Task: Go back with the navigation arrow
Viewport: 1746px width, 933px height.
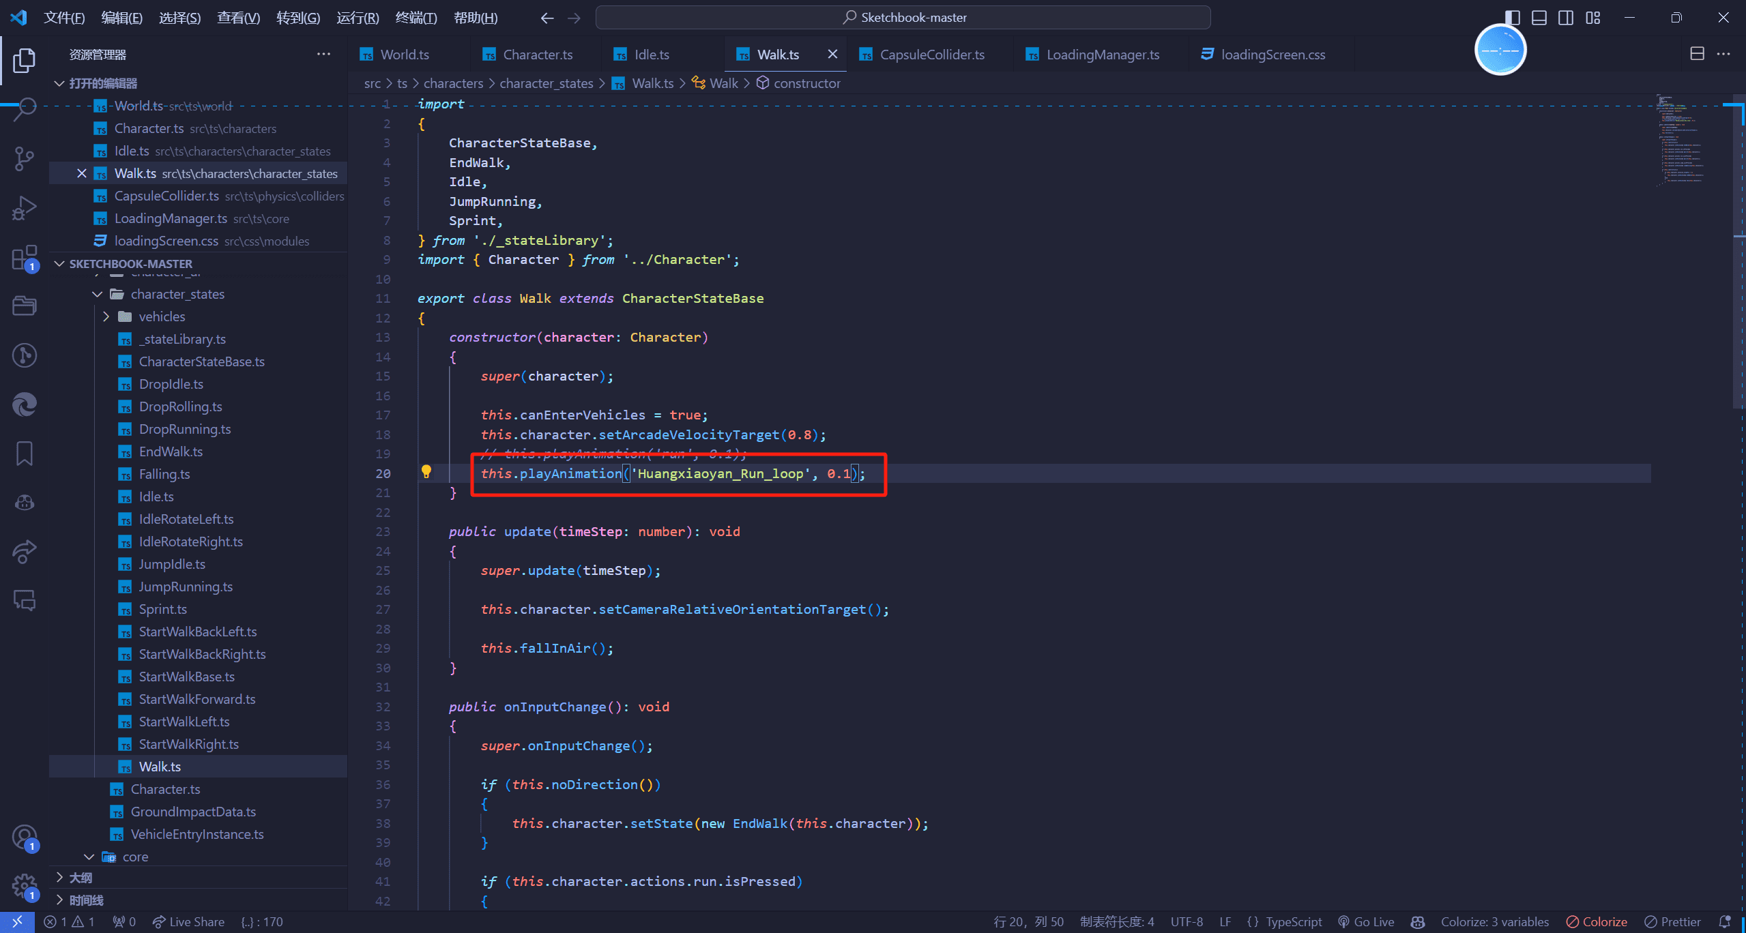Action: (x=547, y=18)
